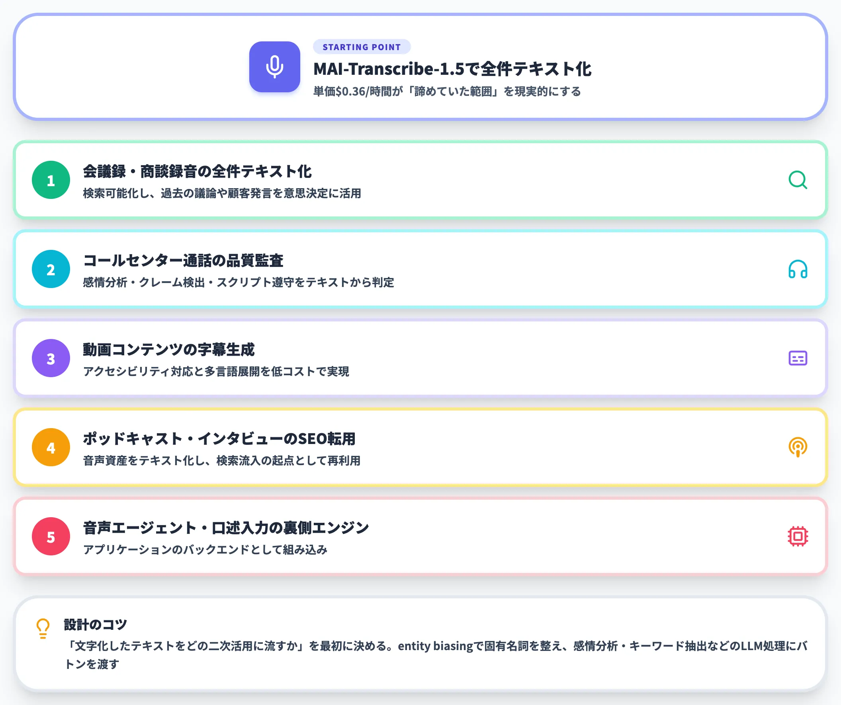Select the 会議録・商談録音の全件テキスト化 title
Screen dimensions: 841x705
[197, 171]
